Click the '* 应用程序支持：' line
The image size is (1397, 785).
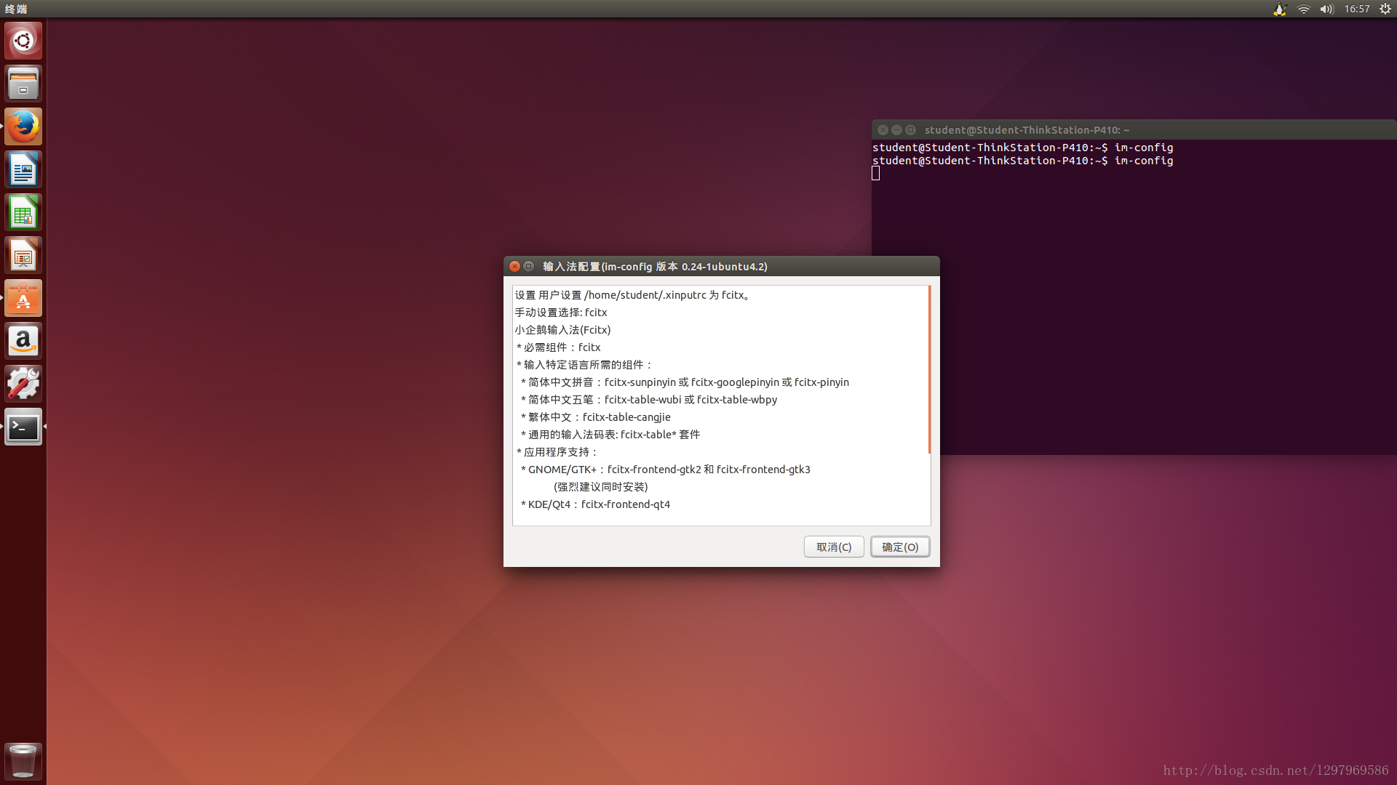pyautogui.click(x=557, y=452)
